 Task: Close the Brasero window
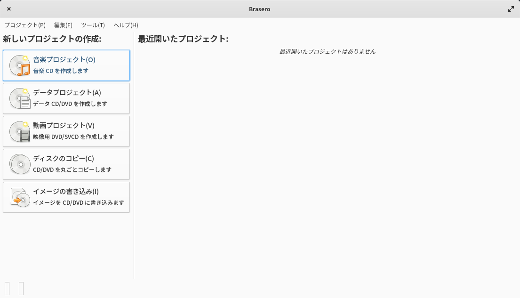tap(9, 9)
